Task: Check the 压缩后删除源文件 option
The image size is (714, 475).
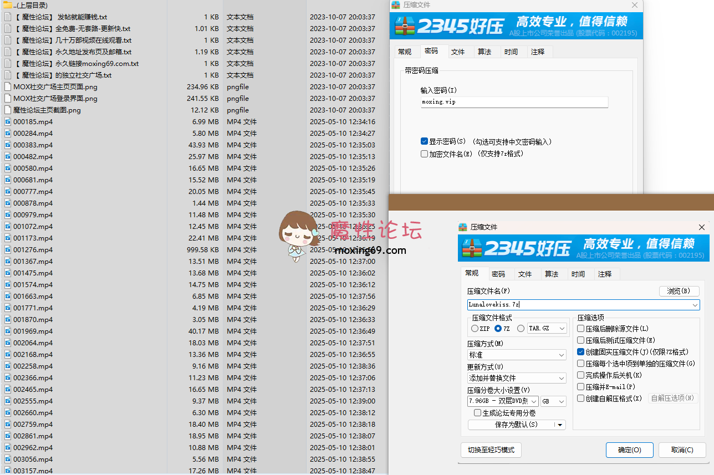Action: (581, 329)
